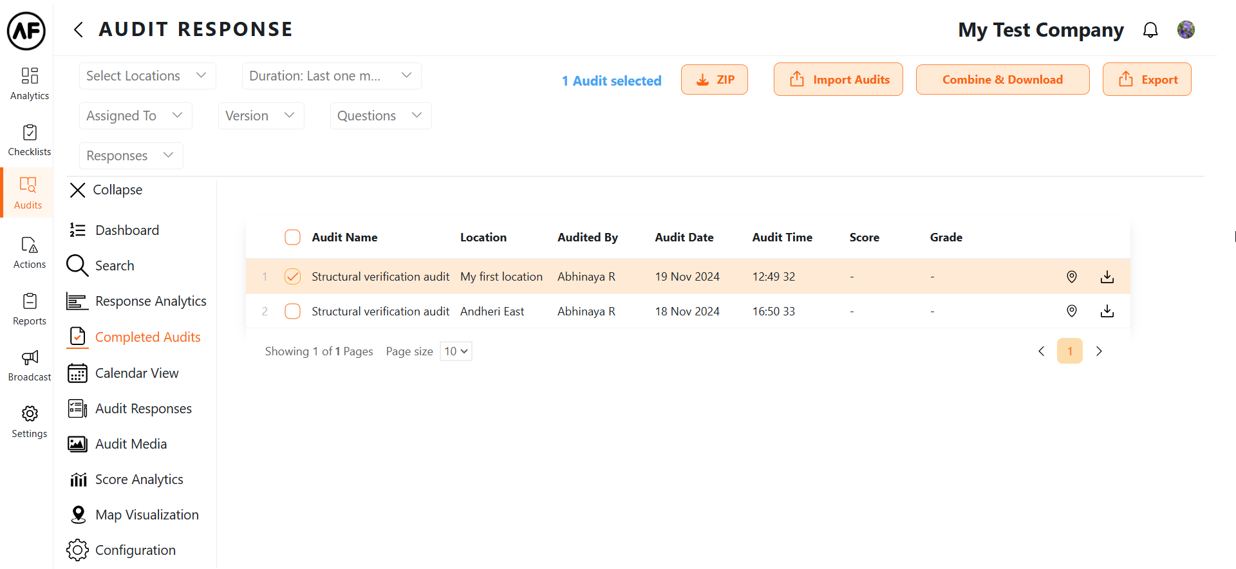The height and width of the screenshot is (569, 1236).
Task: Open the Duration filter dropdown
Action: 331,76
